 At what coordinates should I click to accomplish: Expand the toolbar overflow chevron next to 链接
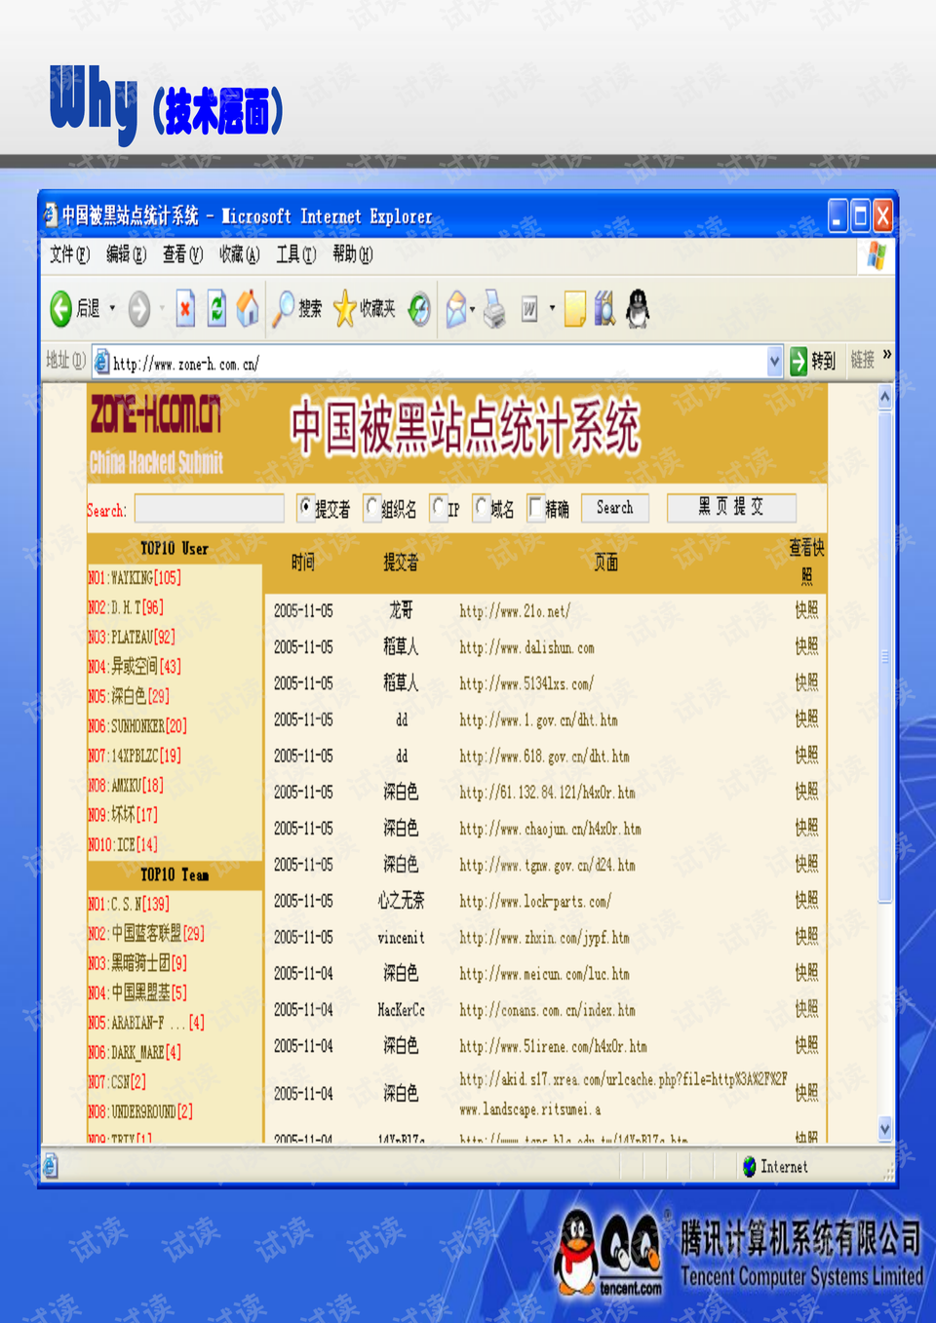887,355
